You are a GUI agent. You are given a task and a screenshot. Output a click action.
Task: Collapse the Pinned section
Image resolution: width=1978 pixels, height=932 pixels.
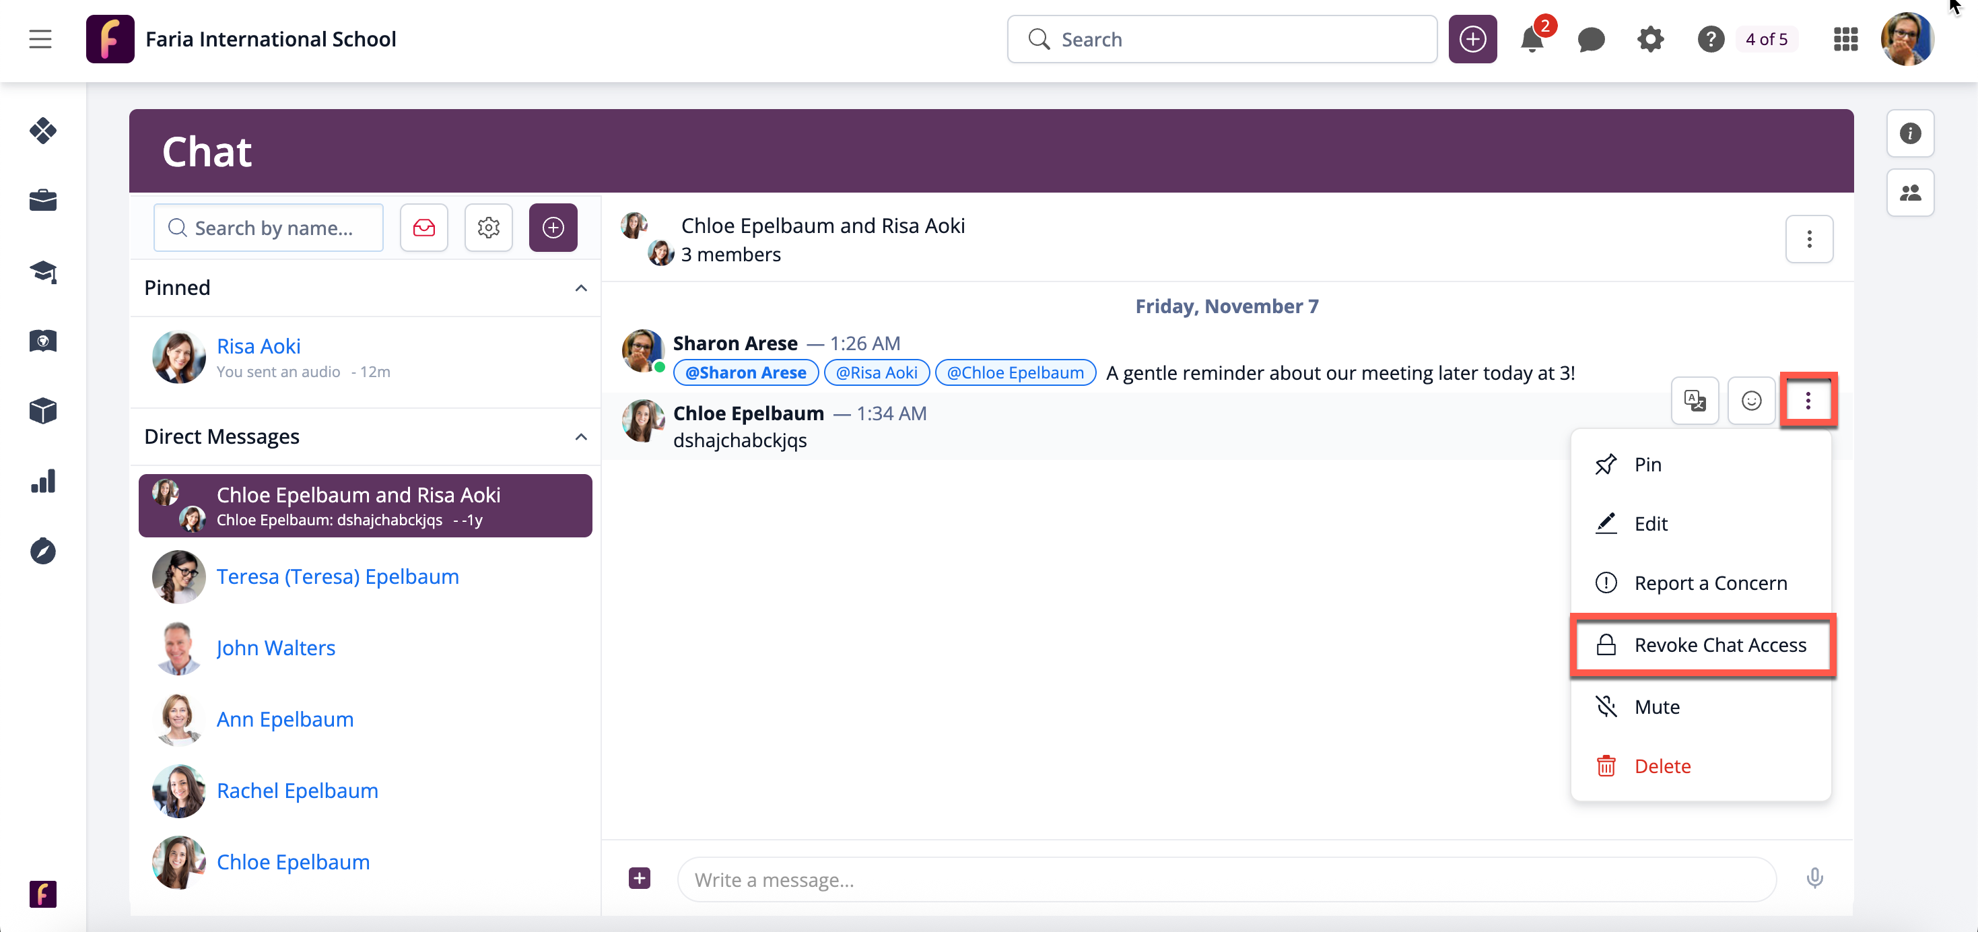580,288
